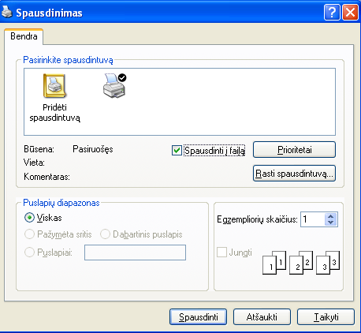Open the help question mark button
The width and height of the screenshot is (361, 333).
332,12
